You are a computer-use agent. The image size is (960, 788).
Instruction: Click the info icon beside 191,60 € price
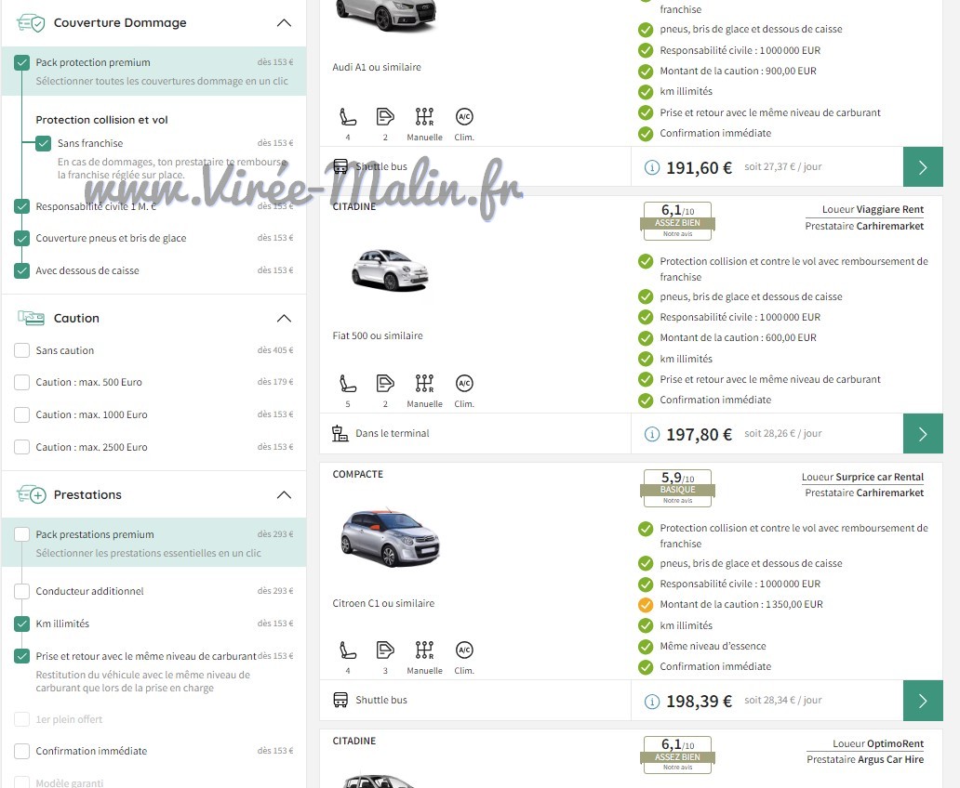(x=652, y=168)
